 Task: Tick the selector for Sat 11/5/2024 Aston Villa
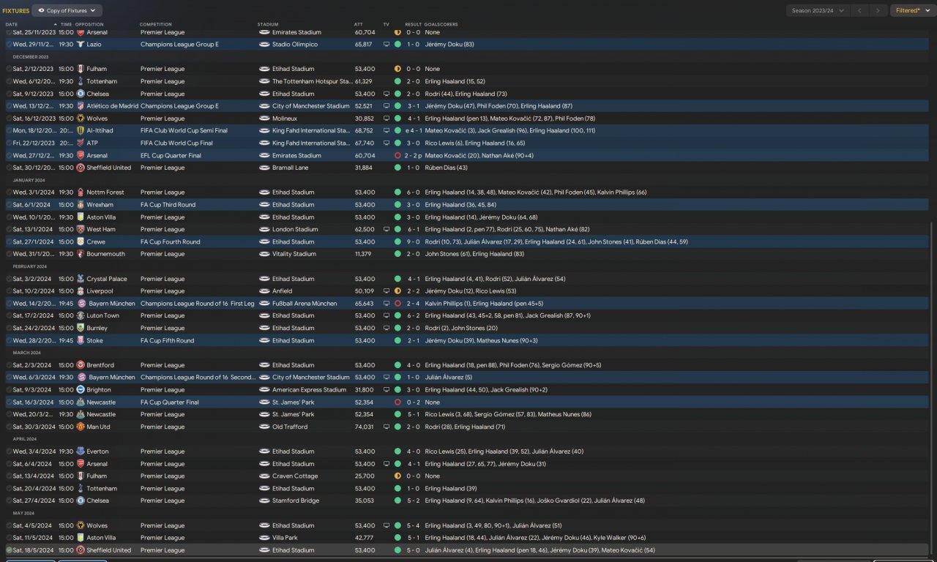9,538
